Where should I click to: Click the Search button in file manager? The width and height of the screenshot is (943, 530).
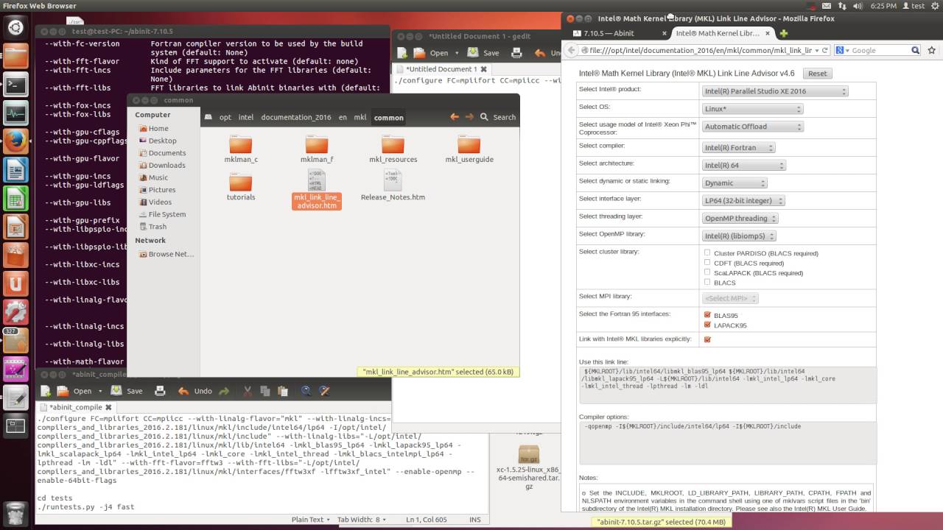(x=498, y=117)
